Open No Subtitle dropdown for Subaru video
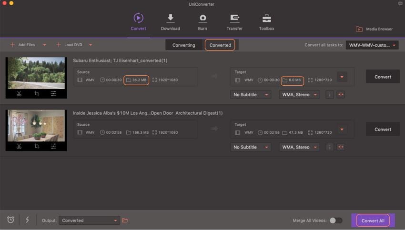The width and height of the screenshot is (405, 230). tap(250, 95)
